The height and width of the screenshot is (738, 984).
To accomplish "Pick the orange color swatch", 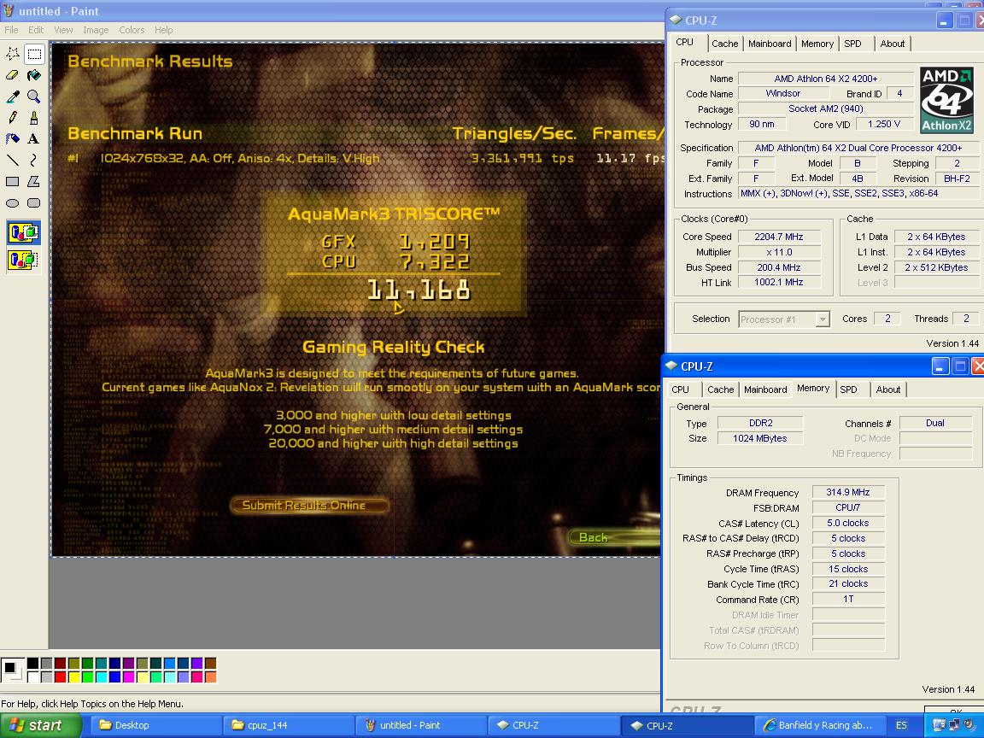I will pyautogui.click(x=210, y=677).
